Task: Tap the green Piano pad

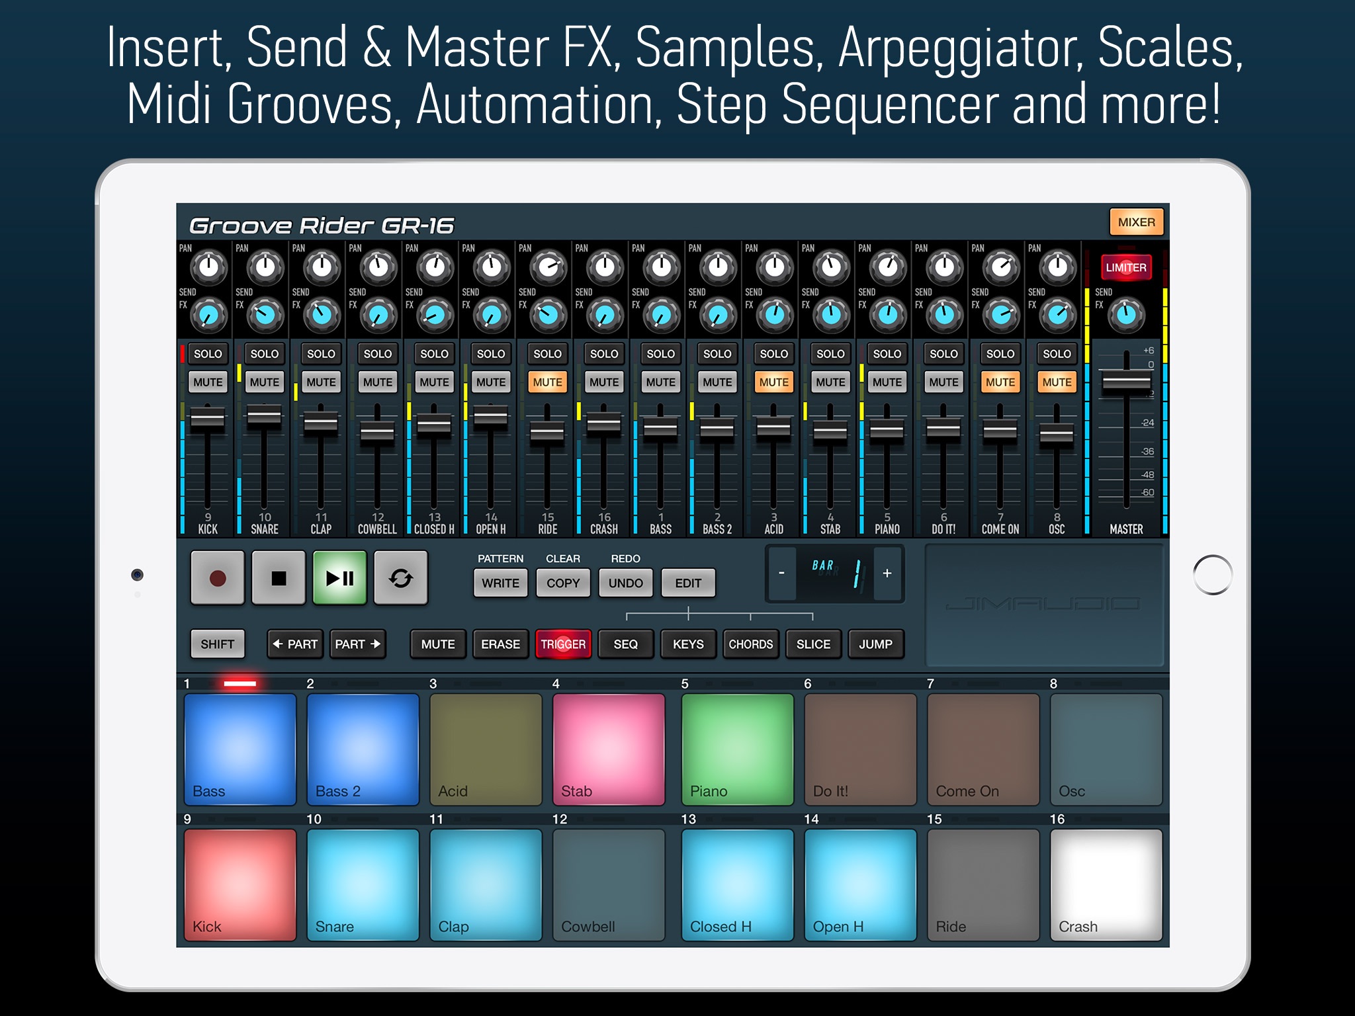Action: tap(738, 749)
